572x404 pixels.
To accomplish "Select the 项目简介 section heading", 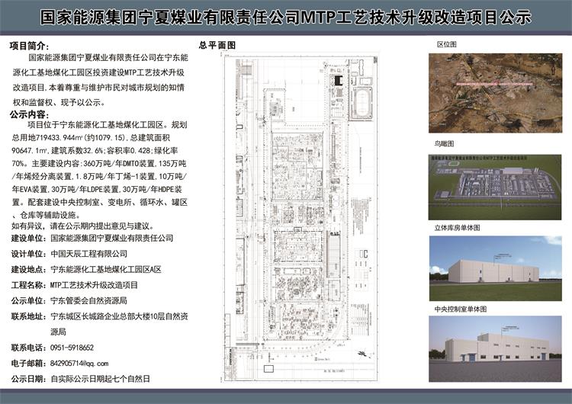I will 29,46.
